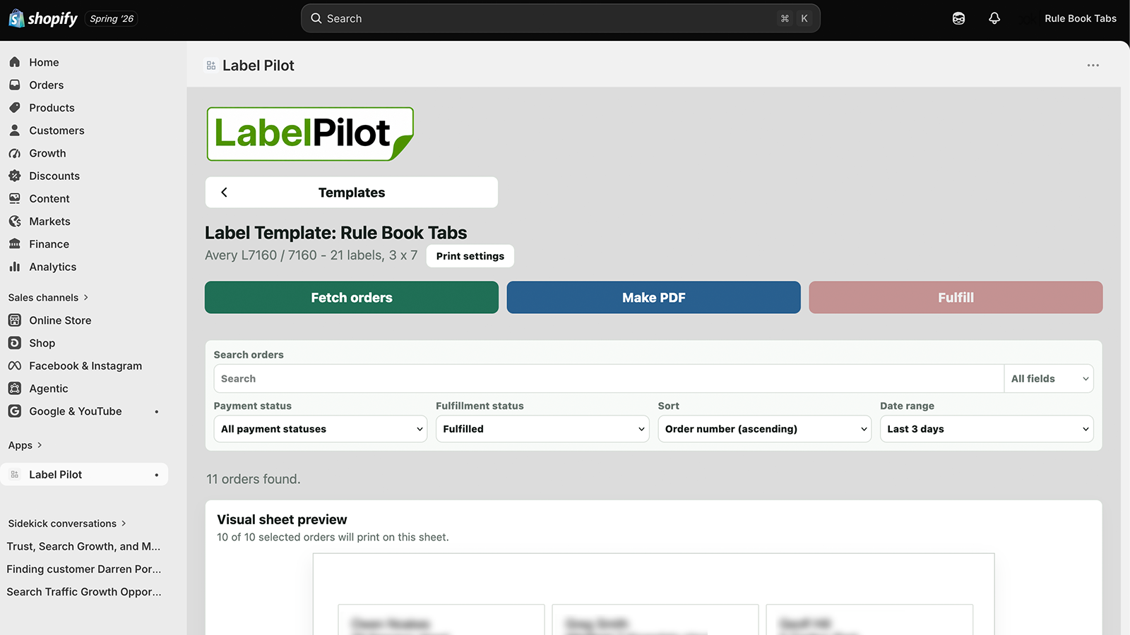
Task: Expand the Sales channels section
Action: click(x=48, y=298)
